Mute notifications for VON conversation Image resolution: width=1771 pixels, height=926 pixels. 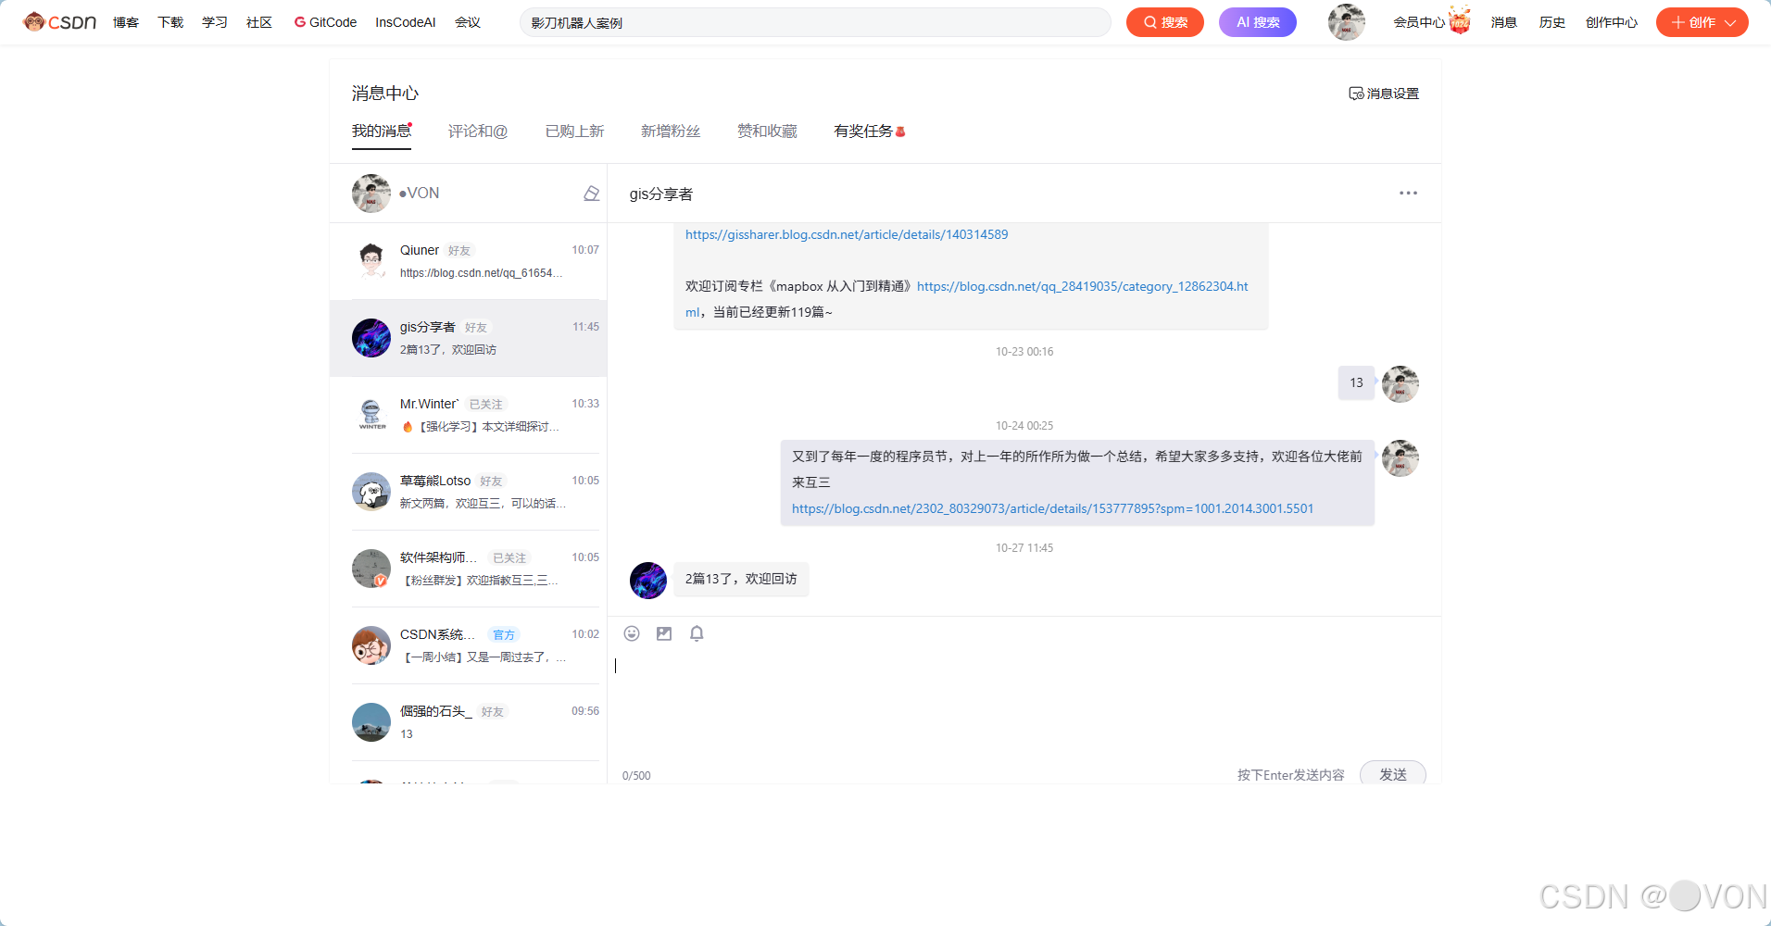click(591, 194)
